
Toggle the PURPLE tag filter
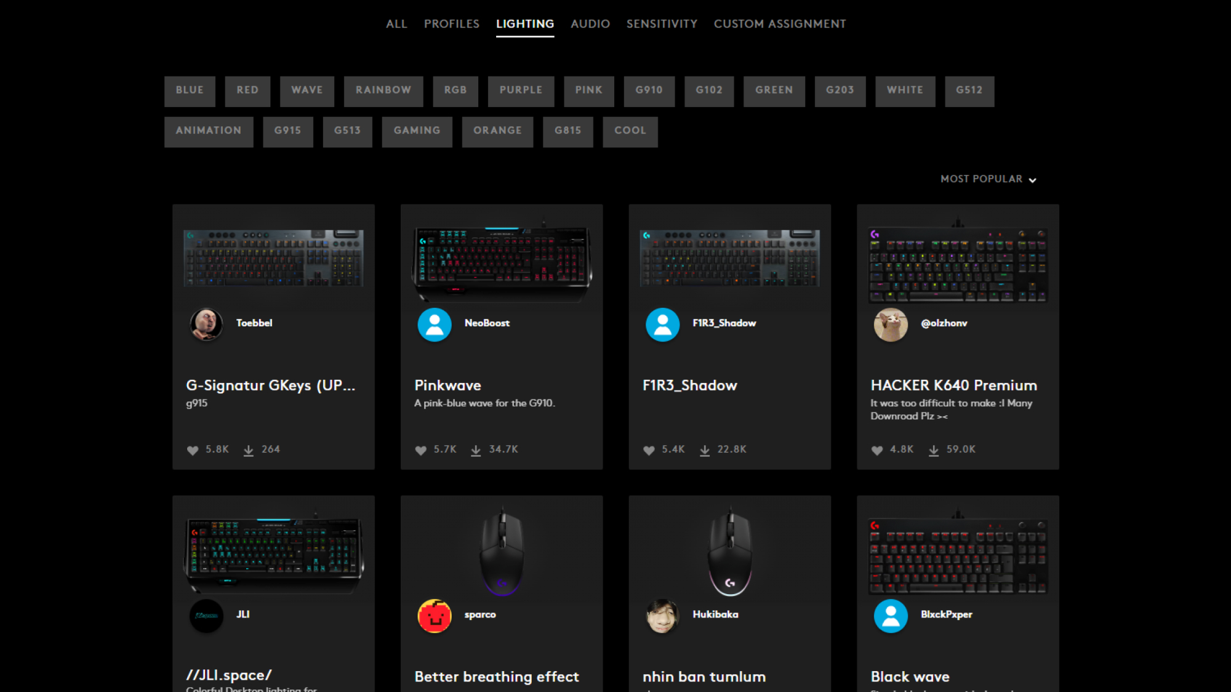tap(521, 91)
